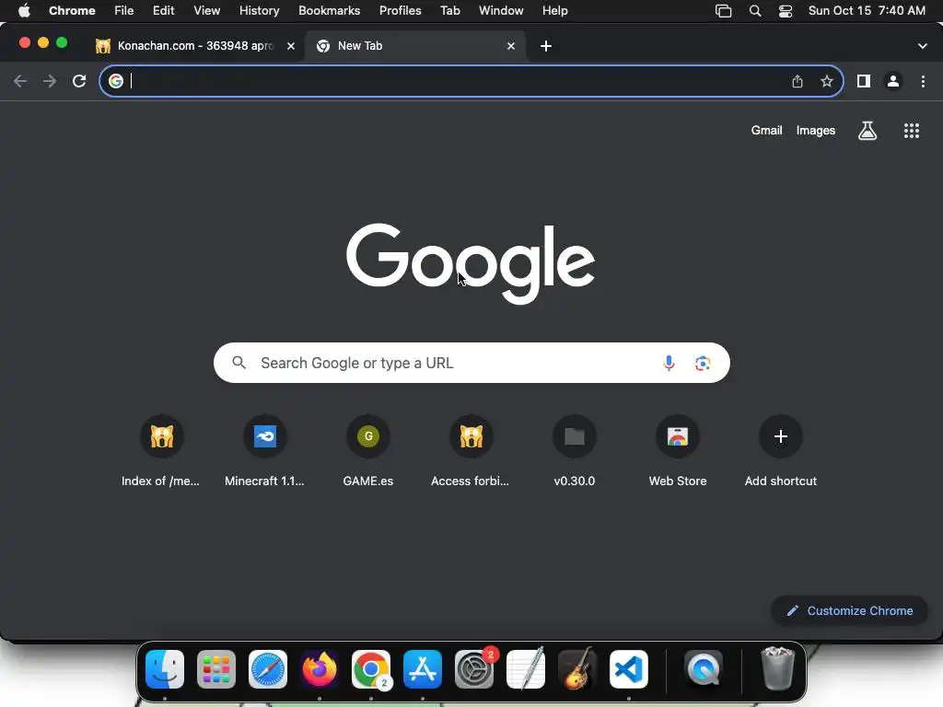Open System Settings from the Dock
Screen dimensions: 943x707
tap(474, 669)
